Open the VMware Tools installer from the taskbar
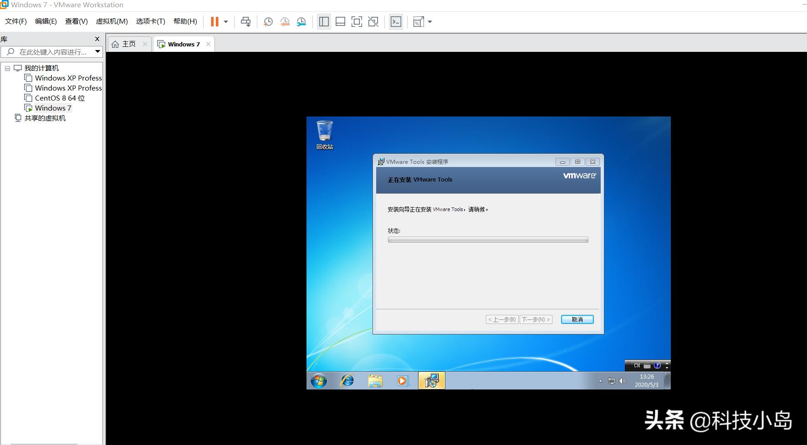Screen dimensions: 807x445 point(431,380)
